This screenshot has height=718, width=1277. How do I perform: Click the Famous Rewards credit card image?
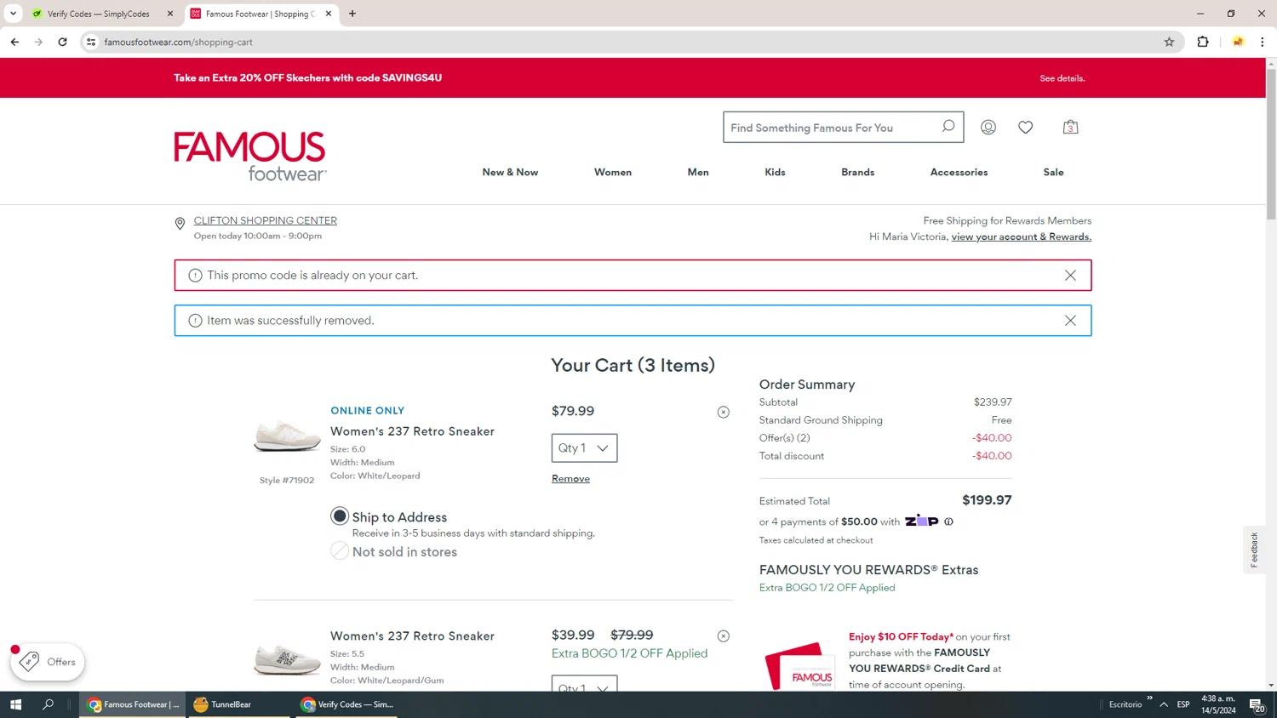pos(800,666)
